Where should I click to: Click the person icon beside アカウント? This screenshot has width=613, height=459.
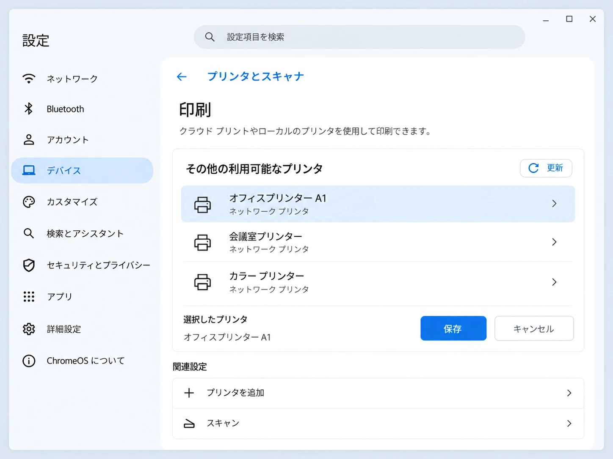(x=29, y=140)
